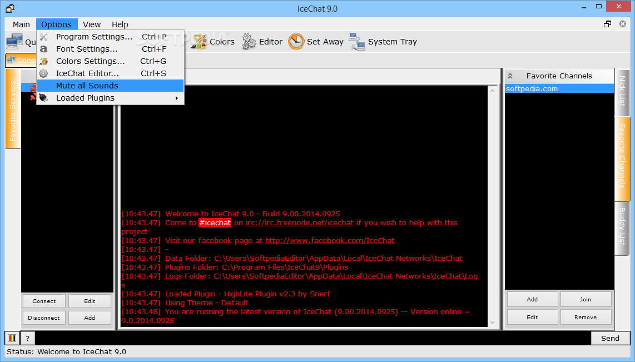Click the Disconnect button

(x=44, y=318)
